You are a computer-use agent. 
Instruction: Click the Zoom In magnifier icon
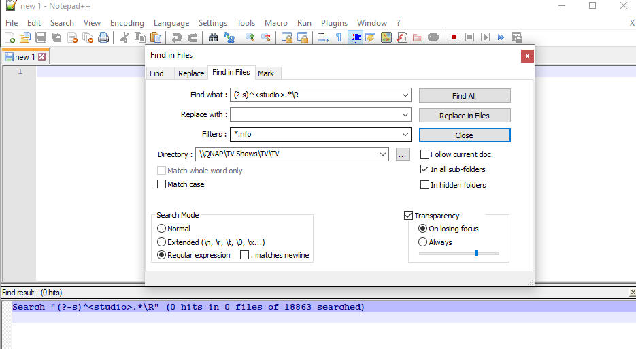(x=250, y=37)
